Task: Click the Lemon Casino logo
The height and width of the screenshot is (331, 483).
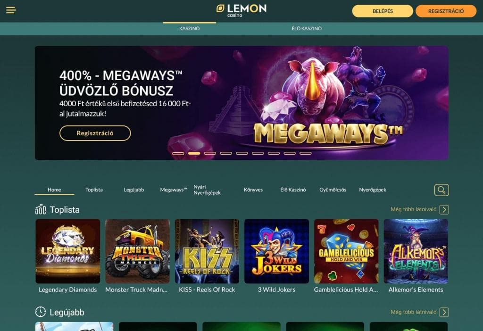Action: [241, 10]
